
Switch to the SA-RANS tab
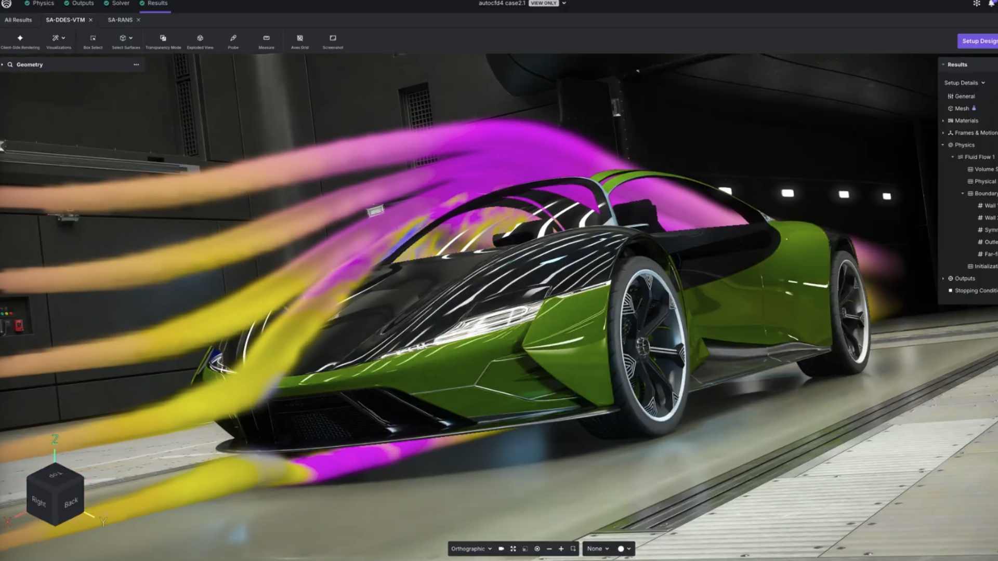[x=120, y=20]
